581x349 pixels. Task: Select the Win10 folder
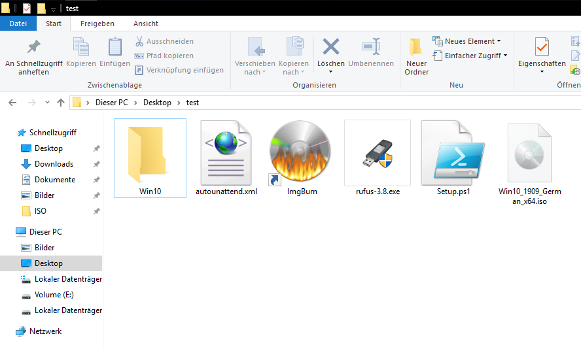(x=150, y=158)
